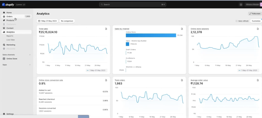
Task: Open report icon on Total sales card
Action: 106,29
